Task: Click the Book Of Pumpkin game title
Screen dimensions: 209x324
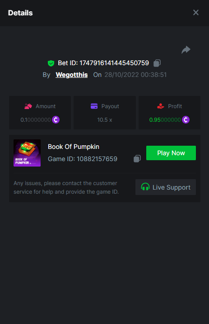Action: (x=74, y=147)
